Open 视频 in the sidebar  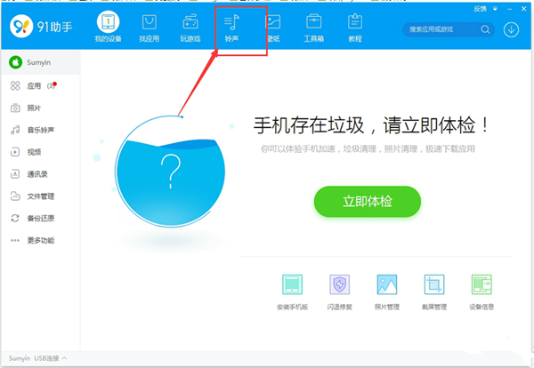tap(41, 152)
